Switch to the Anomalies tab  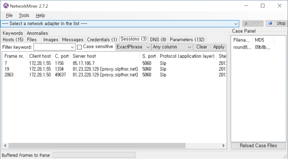(37, 33)
